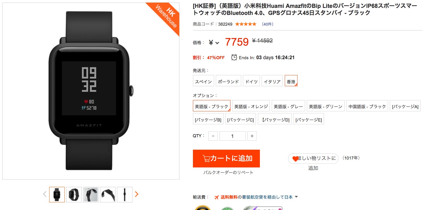Select 香港 shipping origin

pos(291,81)
